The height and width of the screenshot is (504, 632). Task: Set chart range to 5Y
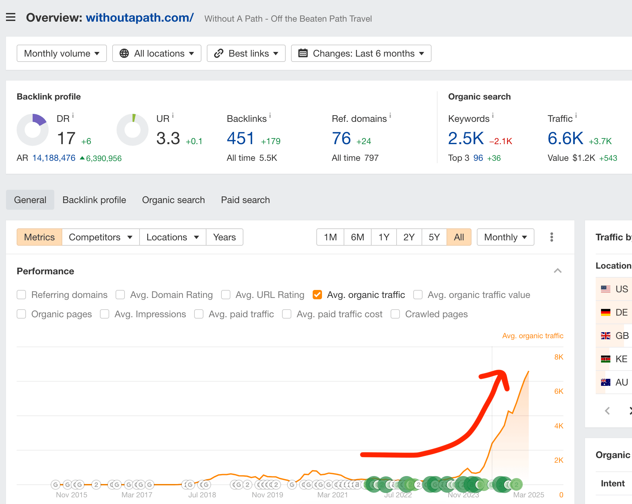tap(434, 237)
